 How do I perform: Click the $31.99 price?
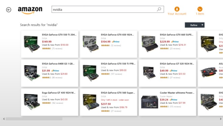point(46,71)
